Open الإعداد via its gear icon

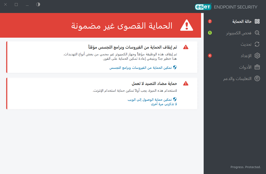257,56
